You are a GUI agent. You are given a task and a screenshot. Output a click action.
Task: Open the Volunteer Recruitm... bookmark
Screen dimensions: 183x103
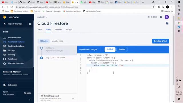[72, 11]
